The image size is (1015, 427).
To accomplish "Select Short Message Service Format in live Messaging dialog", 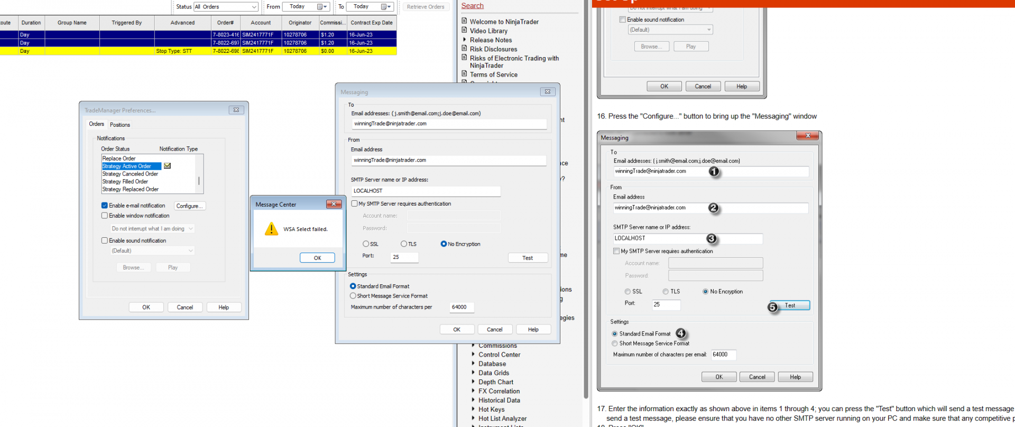I will point(353,296).
